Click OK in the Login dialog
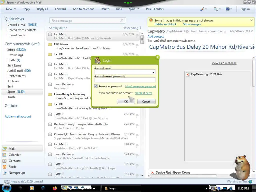Viewport: 256px width, 192px height. tap(126, 101)
